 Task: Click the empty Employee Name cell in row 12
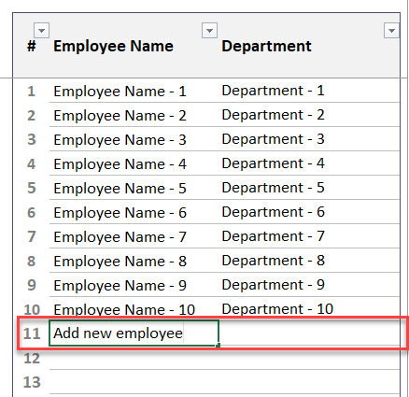point(134,358)
